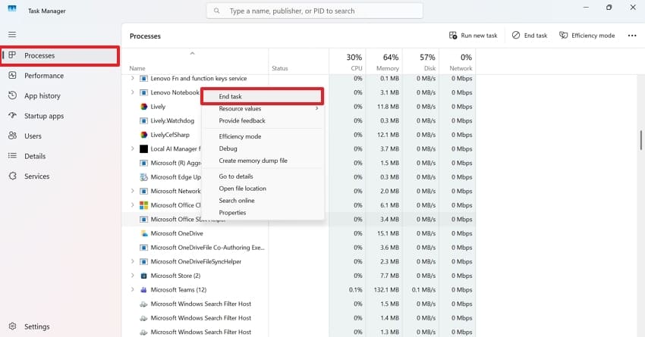Open the three-dot more options menu
This screenshot has height=337, width=645.
click(x=632, y=36)
